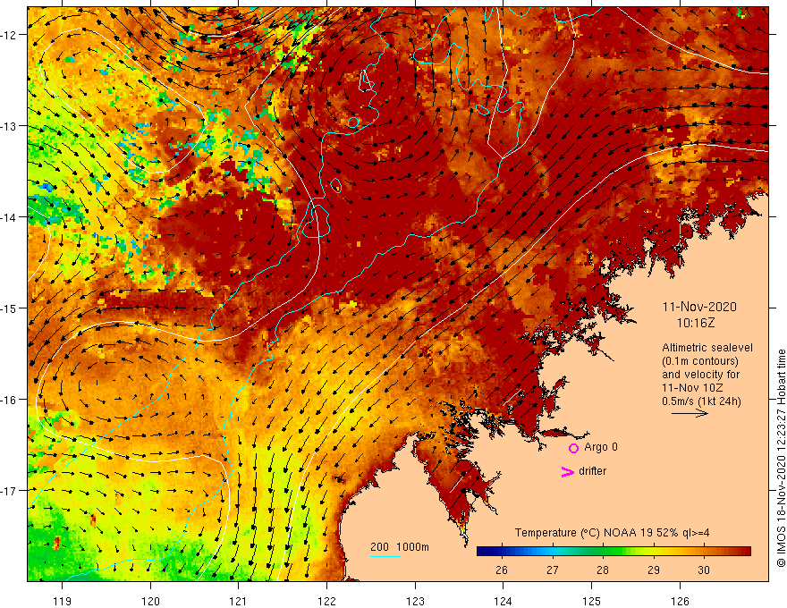Click the '28' colorbar tick label
Screen dimensions: 787x608
tap(602, 570)
